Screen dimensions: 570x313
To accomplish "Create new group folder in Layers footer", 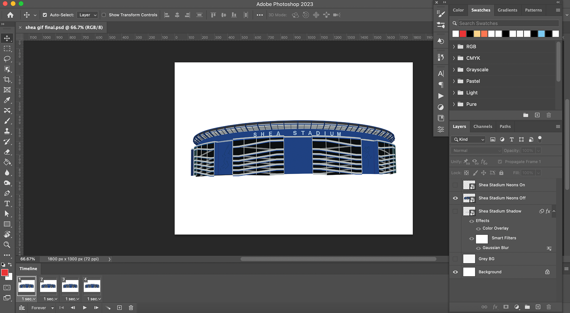I will coord(527,307).
